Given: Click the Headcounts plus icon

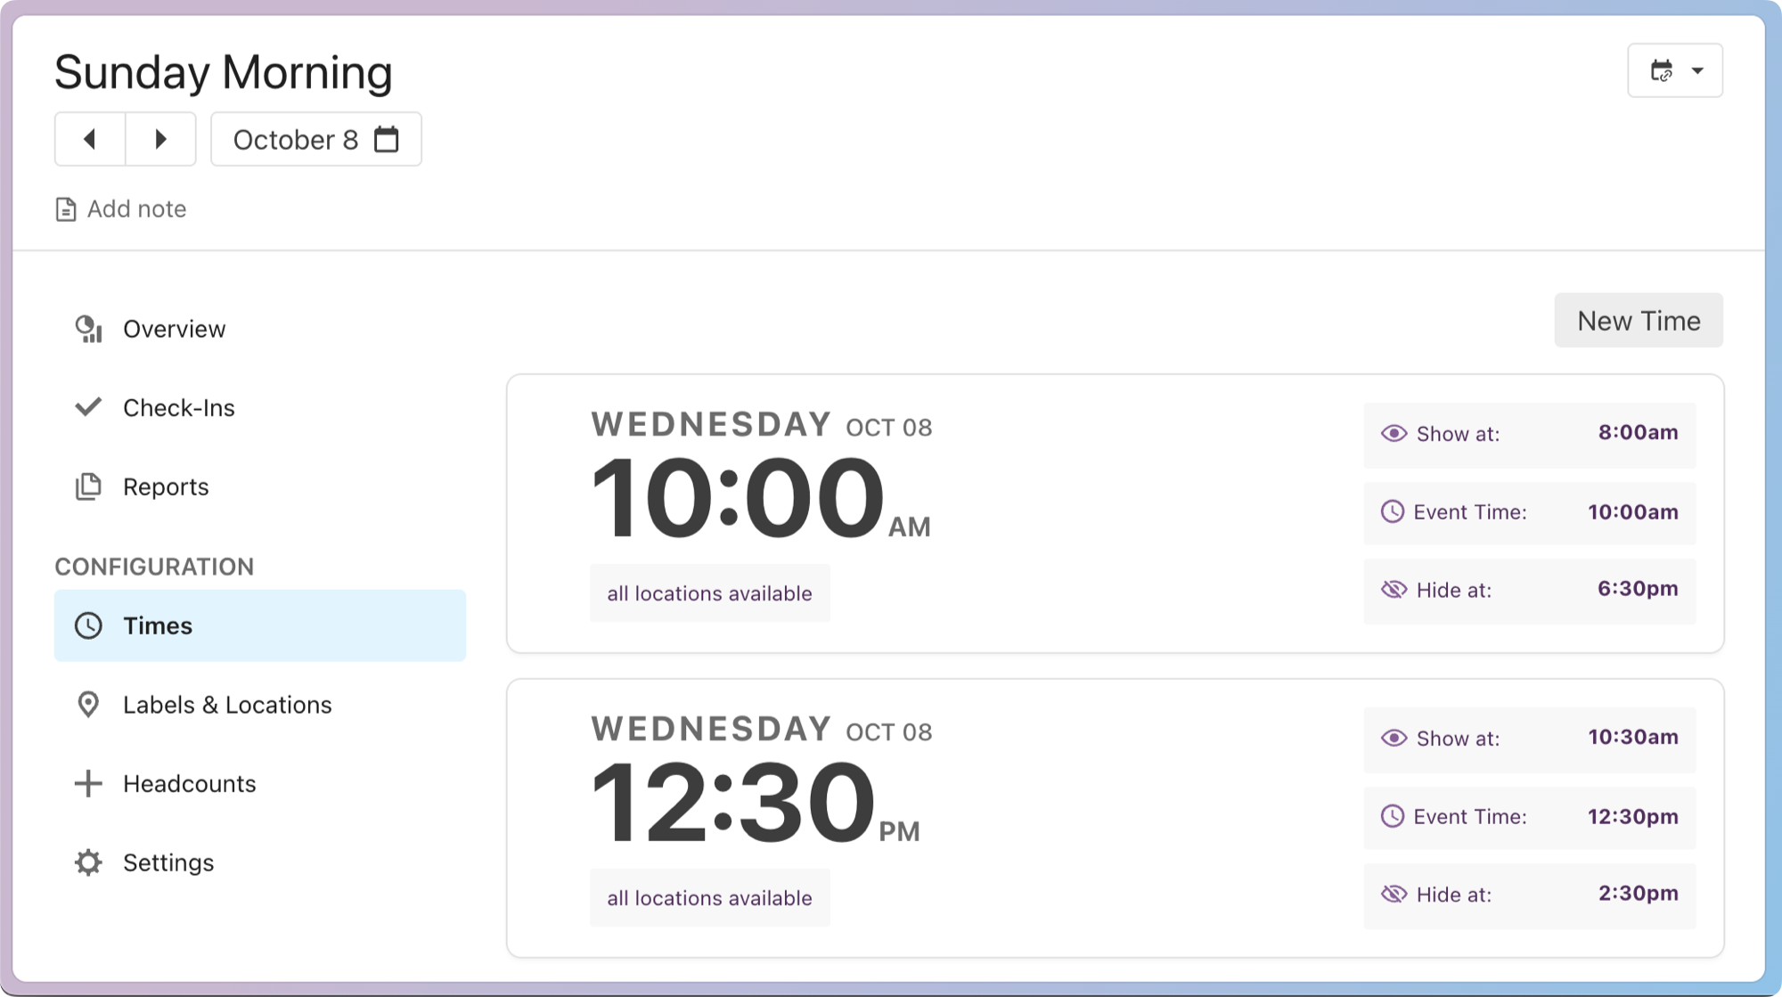Looking at the screenshot, I should [x=88, y=783].
